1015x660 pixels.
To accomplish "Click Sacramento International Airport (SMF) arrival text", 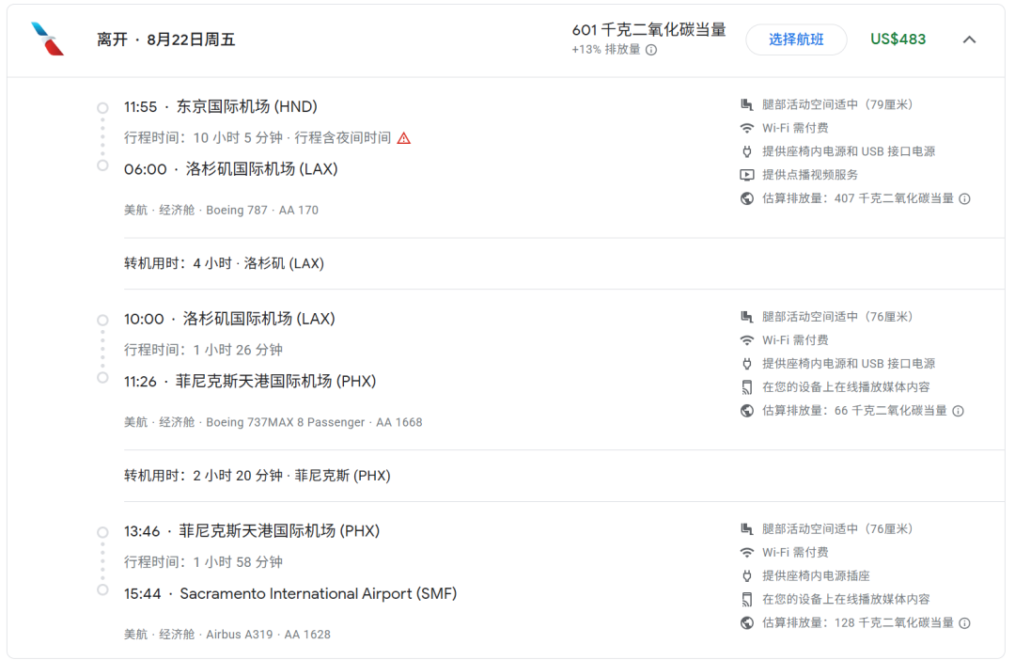I will [x=318, y=594].
